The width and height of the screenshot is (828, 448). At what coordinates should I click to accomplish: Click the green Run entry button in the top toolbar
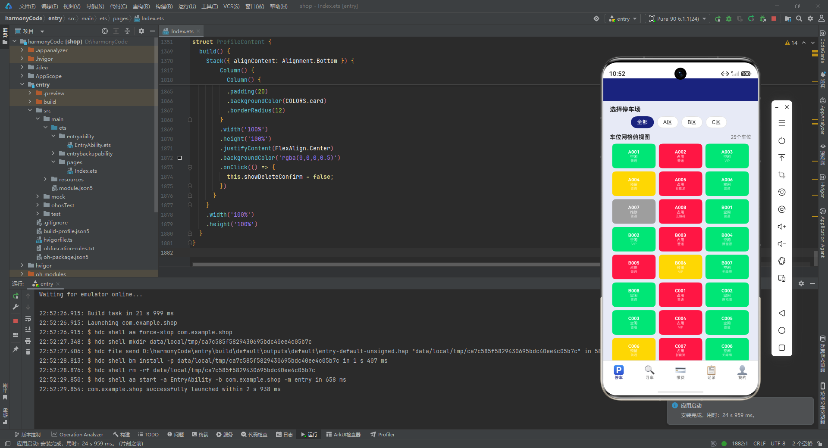click(718, 19)
